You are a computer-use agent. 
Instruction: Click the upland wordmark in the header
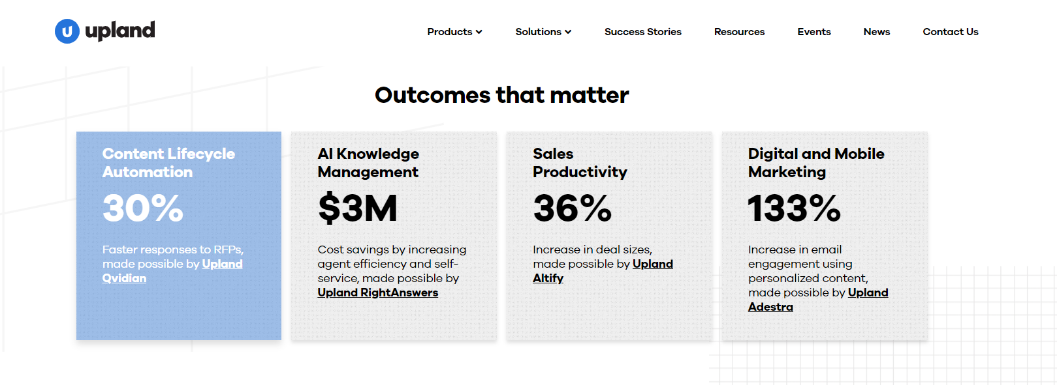pyautogui.click(x=120, y=30)
